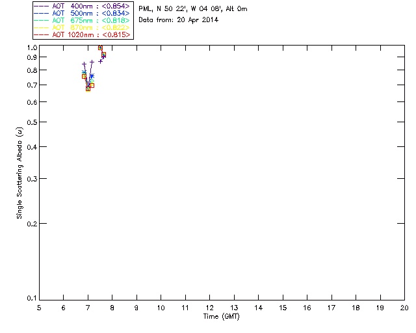Click the AOT 1020nm red legend entry

[x=82, y=34]
